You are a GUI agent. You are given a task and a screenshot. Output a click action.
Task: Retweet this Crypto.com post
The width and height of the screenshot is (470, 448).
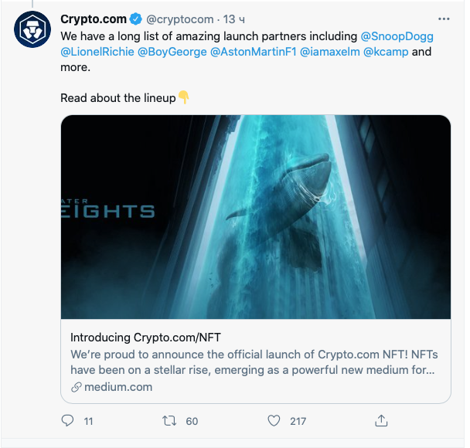click(x=170, y=421)
